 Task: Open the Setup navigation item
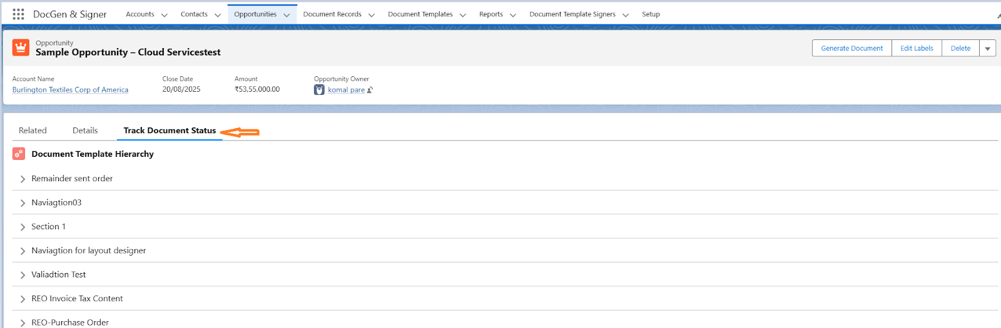coord(651,14)
